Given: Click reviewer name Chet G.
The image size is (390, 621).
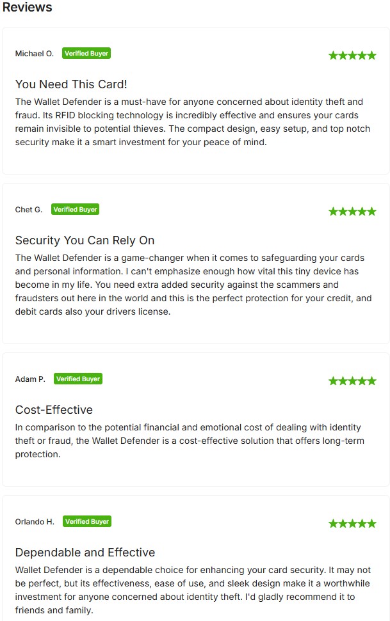Looking at the screenshot, I should click(29, 210).
